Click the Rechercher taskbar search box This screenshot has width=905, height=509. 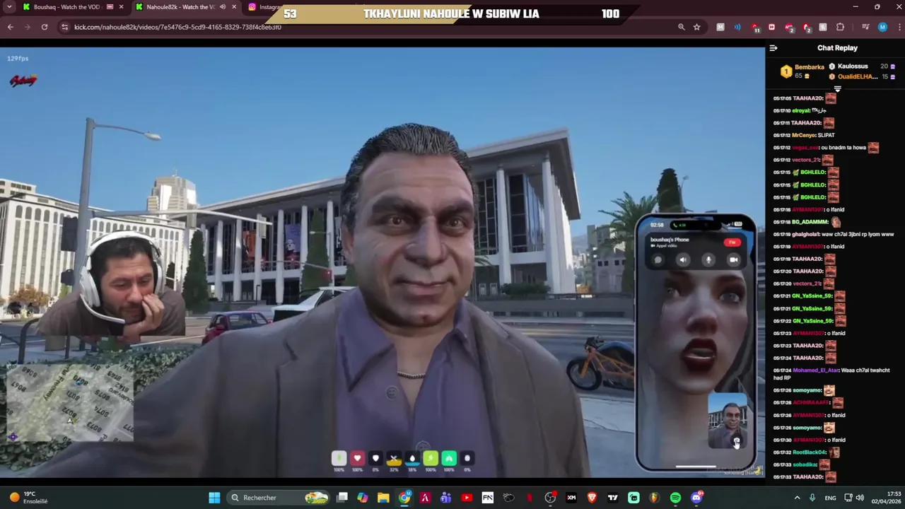[x=279, y=498]
